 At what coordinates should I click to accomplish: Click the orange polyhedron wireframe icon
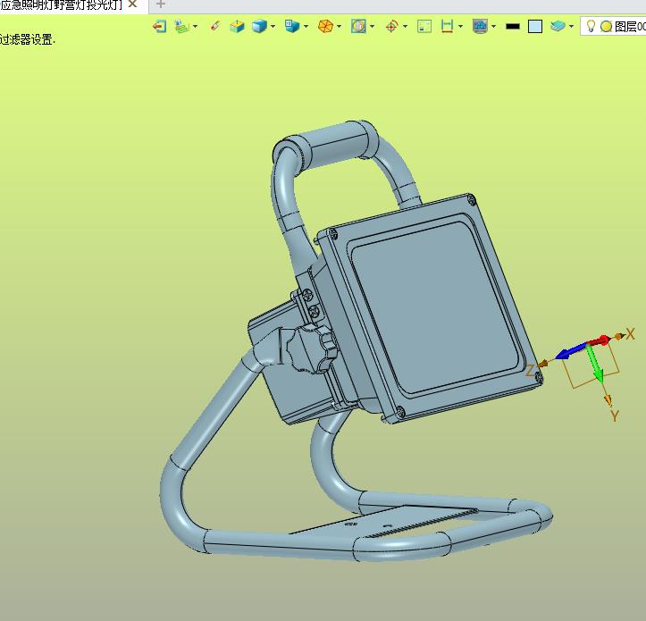coord(325,27)
